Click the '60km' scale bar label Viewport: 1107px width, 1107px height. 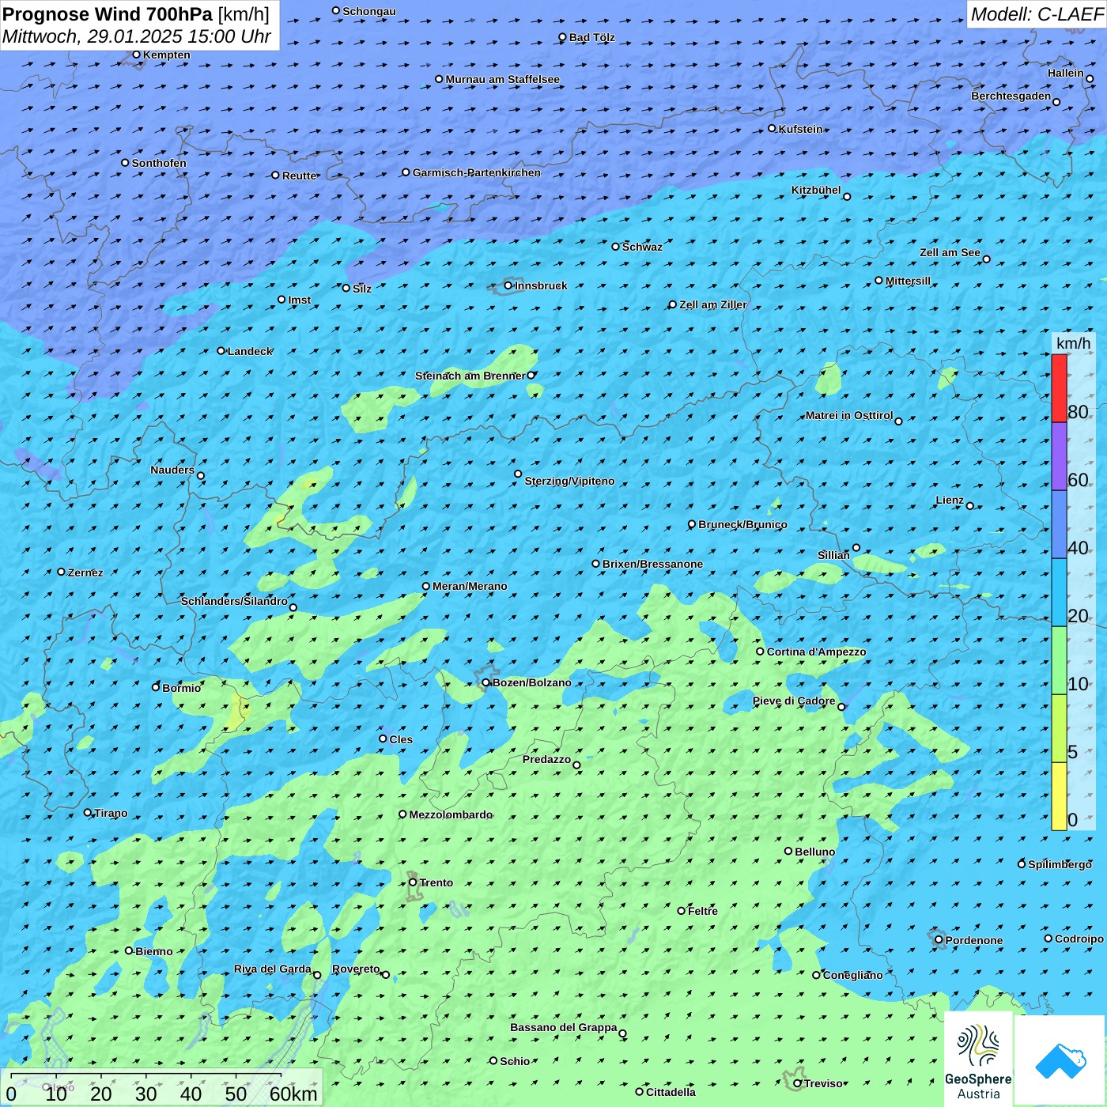click(293, 1094)
